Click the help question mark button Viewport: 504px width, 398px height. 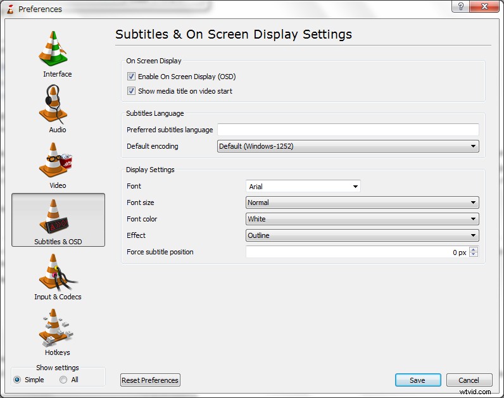(x=460, y=6)
